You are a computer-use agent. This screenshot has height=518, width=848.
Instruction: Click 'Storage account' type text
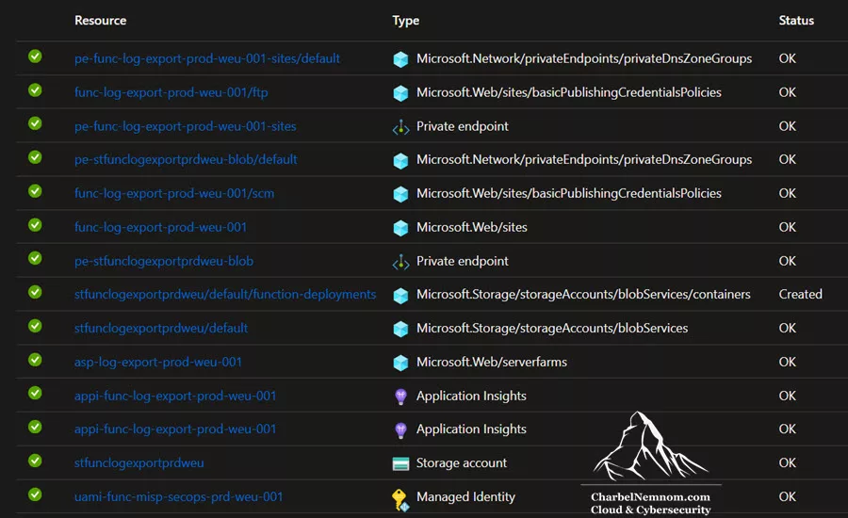462,462
